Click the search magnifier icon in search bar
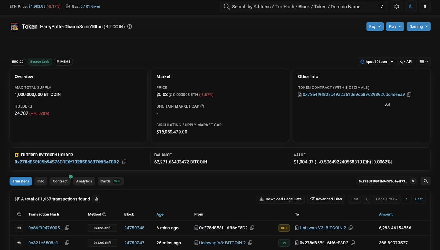The height and width of the screenshot is (250, 440). point(227,7)
